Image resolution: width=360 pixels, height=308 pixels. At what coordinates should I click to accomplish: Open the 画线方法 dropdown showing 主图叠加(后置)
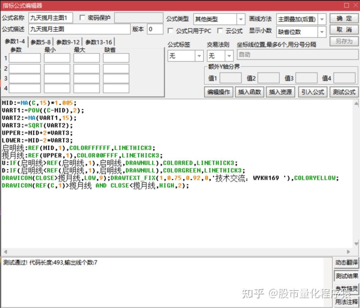(301, 19)
